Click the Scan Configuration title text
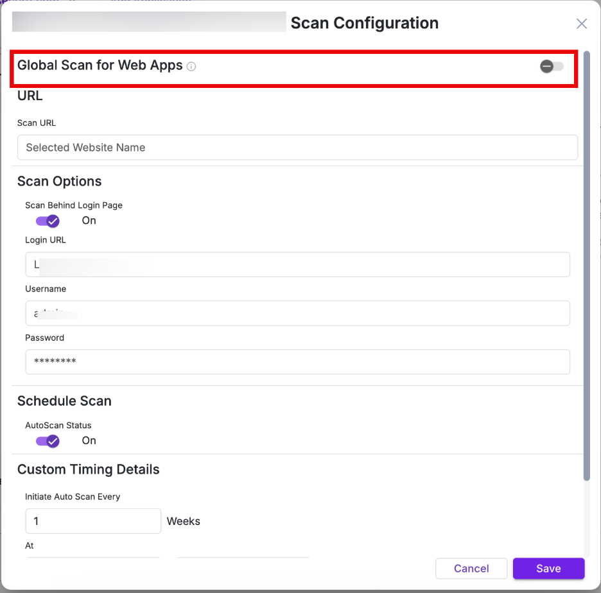 click(365, 23)
